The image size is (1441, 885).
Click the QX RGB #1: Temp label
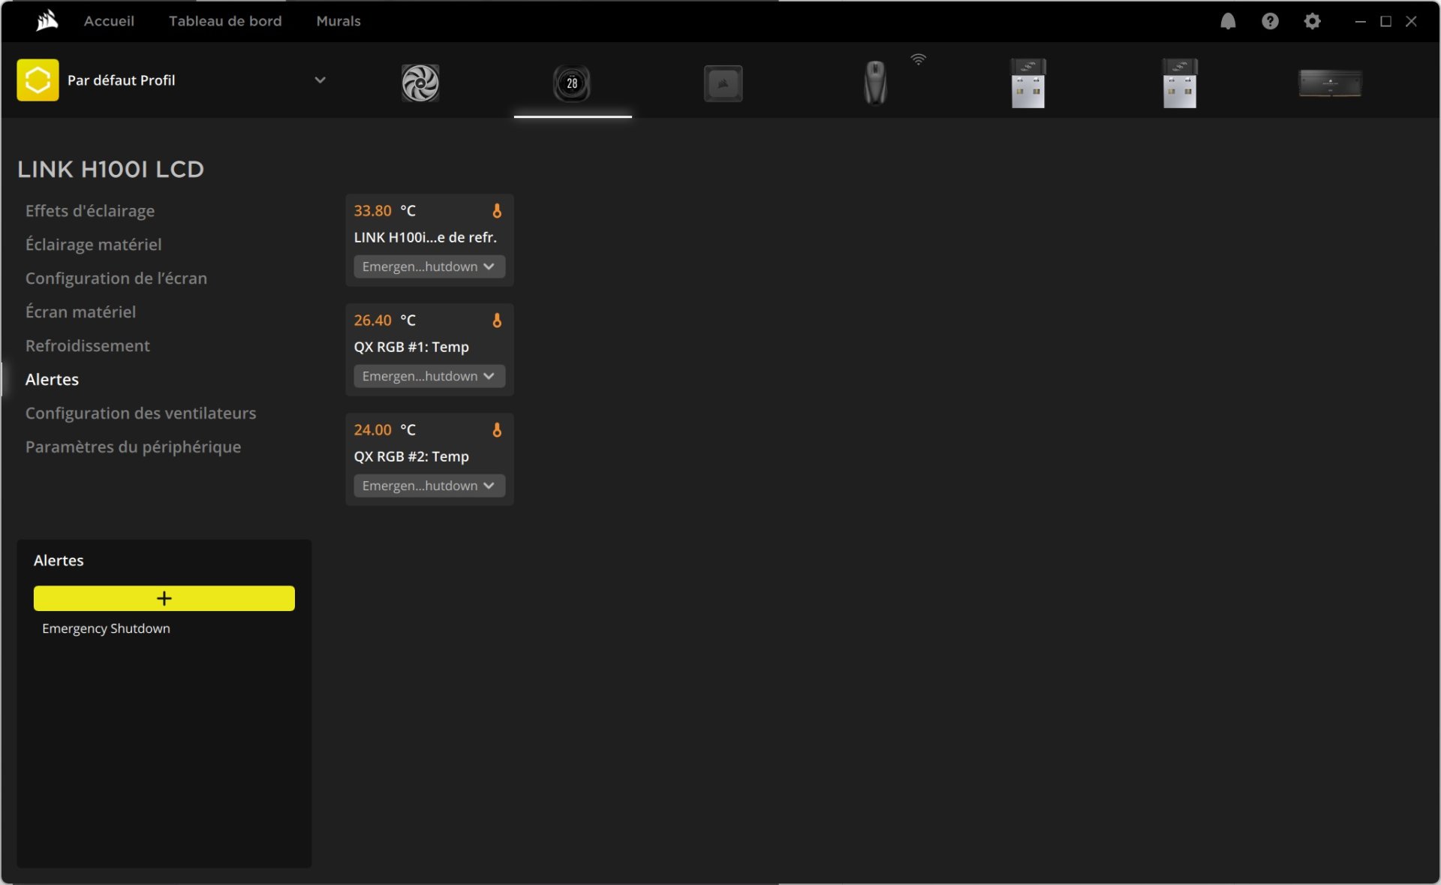click(411, 347)
